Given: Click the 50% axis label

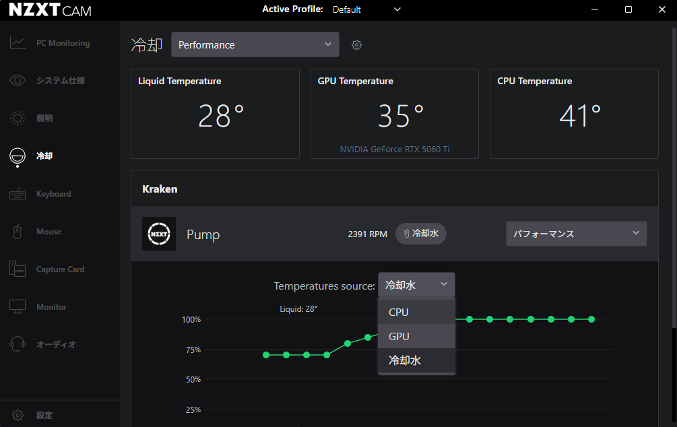Looking at the screenshot, I should click(x=193, y=379).
